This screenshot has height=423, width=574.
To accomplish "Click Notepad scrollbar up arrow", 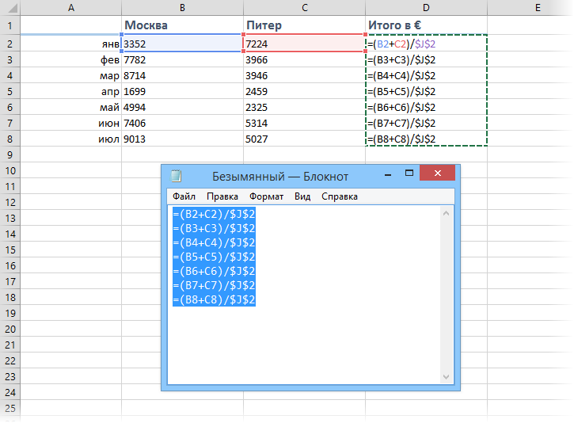I will pos(446,213).
